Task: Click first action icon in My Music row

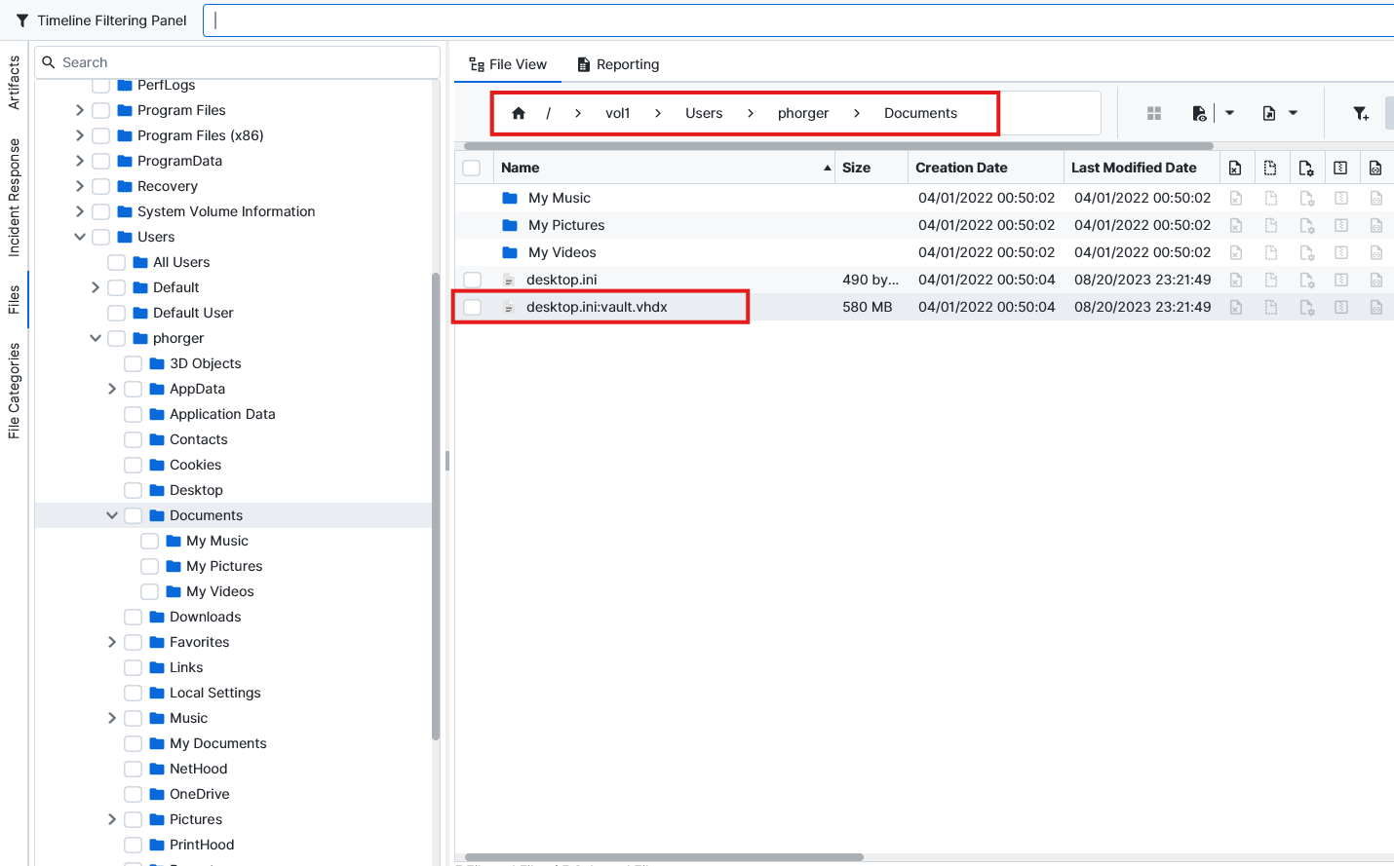Action: tap(1235, 198)
